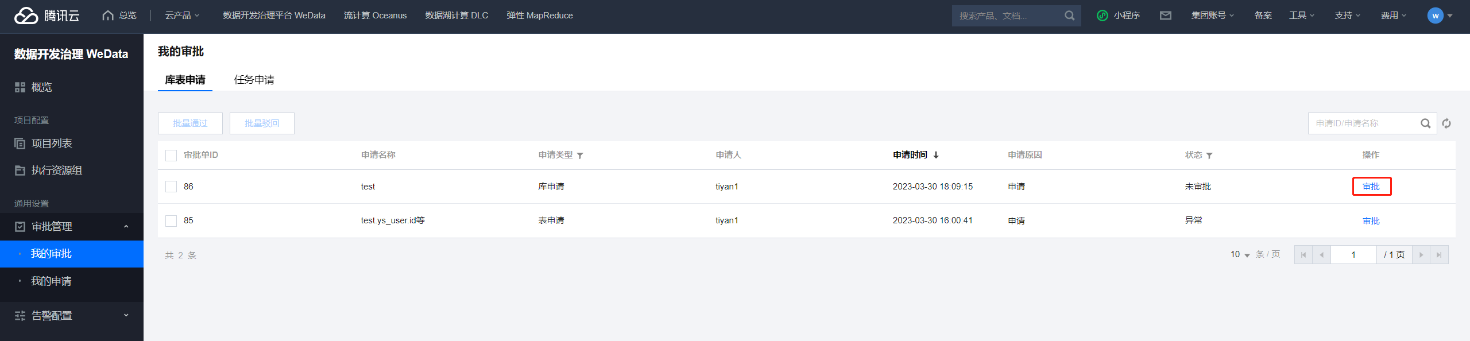
Task: Change the 10 items per page dropdown
Action: tap(1240, 255)
